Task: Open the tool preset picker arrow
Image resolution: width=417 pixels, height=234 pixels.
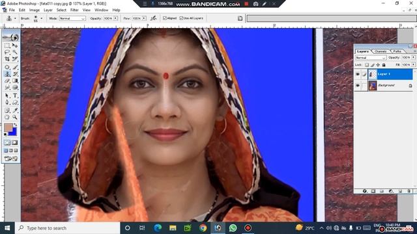Action: tap(15, 18)
